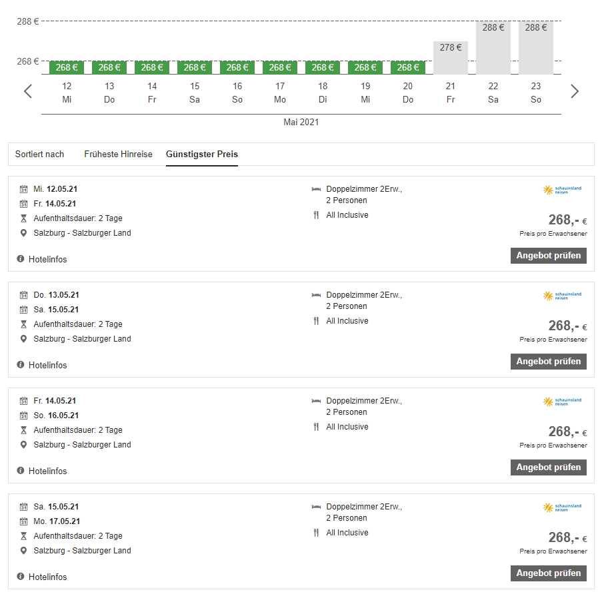Show later dates with right arrow
This screenshot has height=596, width=604.
point(575,91)
